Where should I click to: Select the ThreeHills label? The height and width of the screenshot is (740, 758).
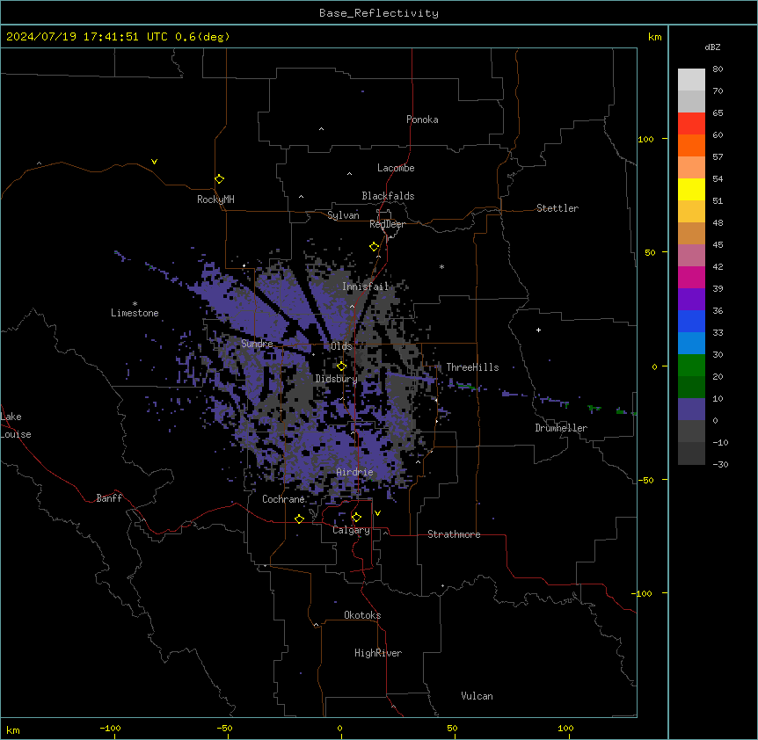472,367
